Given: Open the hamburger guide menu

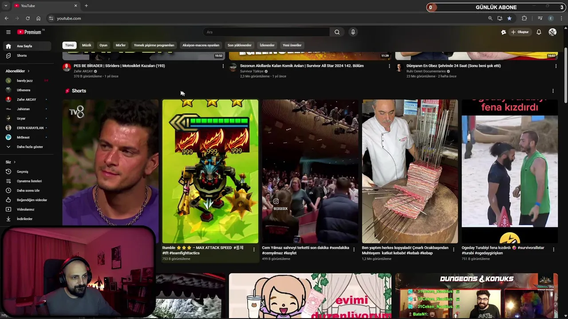Looking at the screenshot, I should tap(8, 32).
